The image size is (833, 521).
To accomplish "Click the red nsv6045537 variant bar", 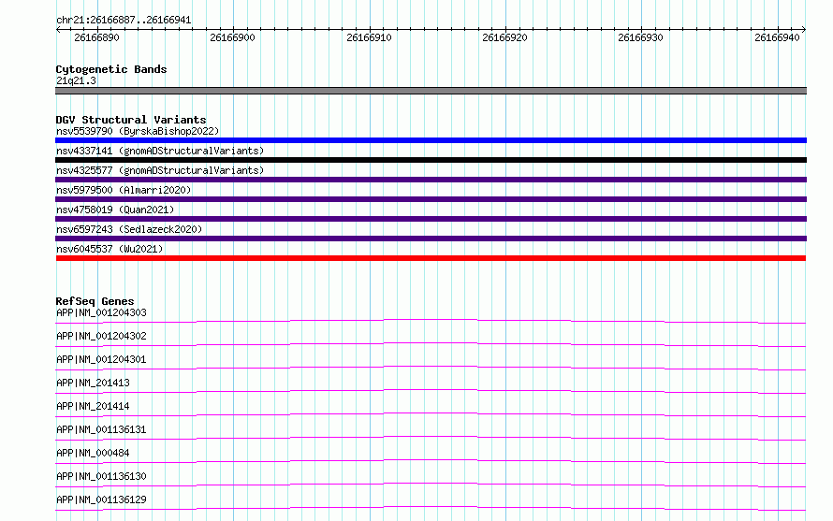I will pyautogui.click(x=431, y=258).
